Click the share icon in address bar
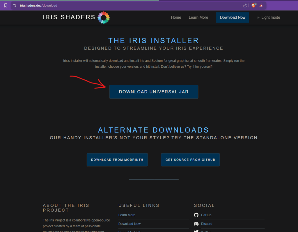The image size is (298, 232). pos(245,5)
